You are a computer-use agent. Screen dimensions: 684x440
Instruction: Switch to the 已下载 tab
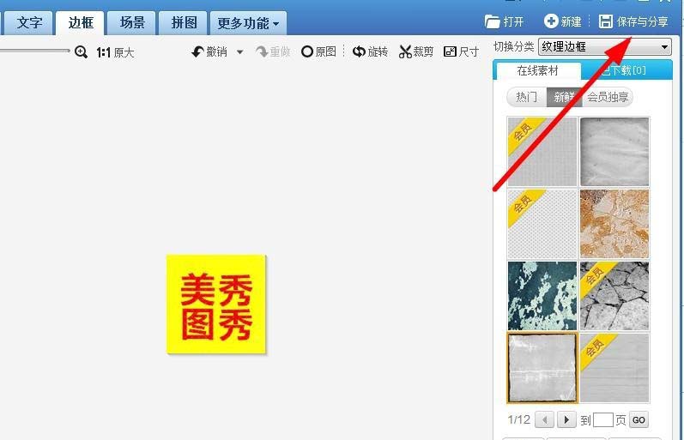click(x=626, y=70)
